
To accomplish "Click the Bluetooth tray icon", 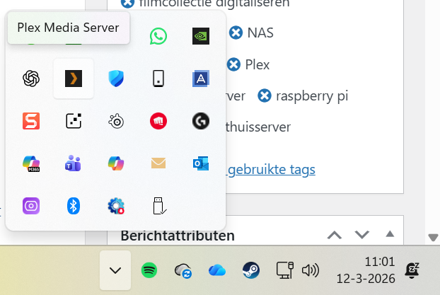I will (73, 206).
